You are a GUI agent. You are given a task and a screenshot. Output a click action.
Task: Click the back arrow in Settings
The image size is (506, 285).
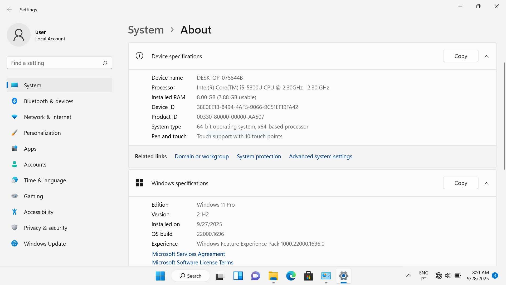pyautogui.click(x=9, y=10)
